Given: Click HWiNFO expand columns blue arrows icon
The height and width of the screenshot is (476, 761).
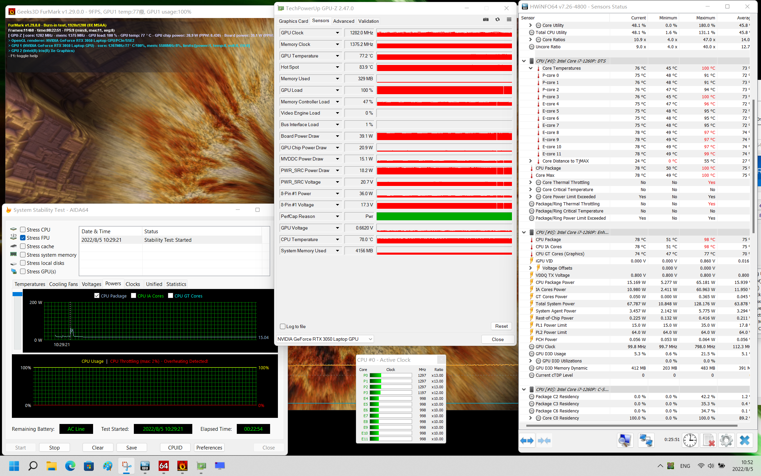Looking at the screenshot, I should pyautogui.click(x=527, y=441).
